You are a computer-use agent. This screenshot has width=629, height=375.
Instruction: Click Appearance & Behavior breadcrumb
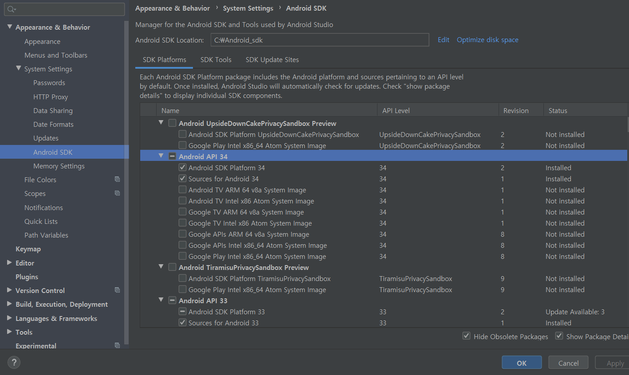[173, 8]
